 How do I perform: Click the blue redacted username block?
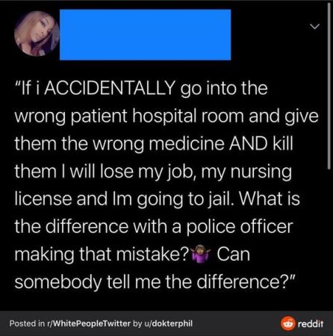[146, 35]
